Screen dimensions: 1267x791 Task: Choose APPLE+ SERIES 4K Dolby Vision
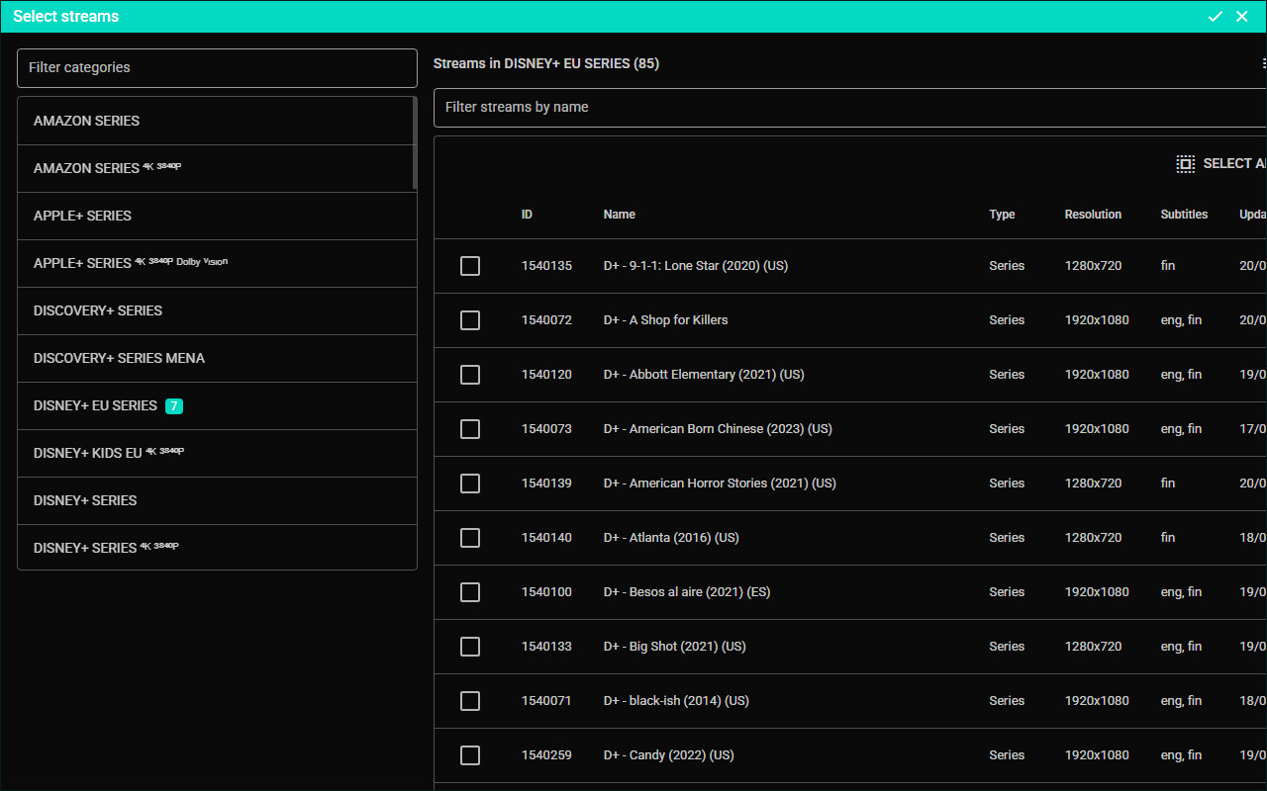coord(217,263)
